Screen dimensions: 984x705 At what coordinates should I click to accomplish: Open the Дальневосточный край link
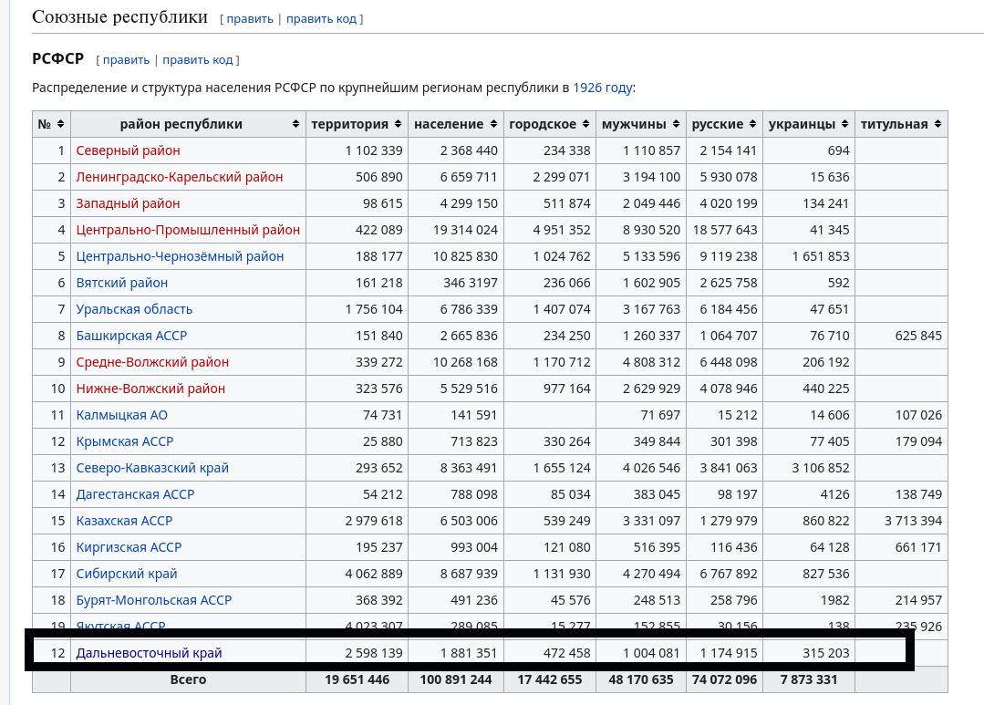150,653
